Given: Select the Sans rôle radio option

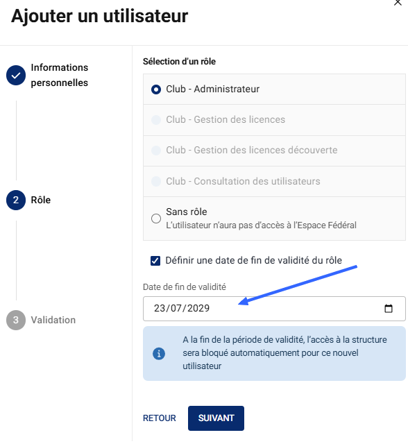Looking at the screenshot, I should (156, 219).
